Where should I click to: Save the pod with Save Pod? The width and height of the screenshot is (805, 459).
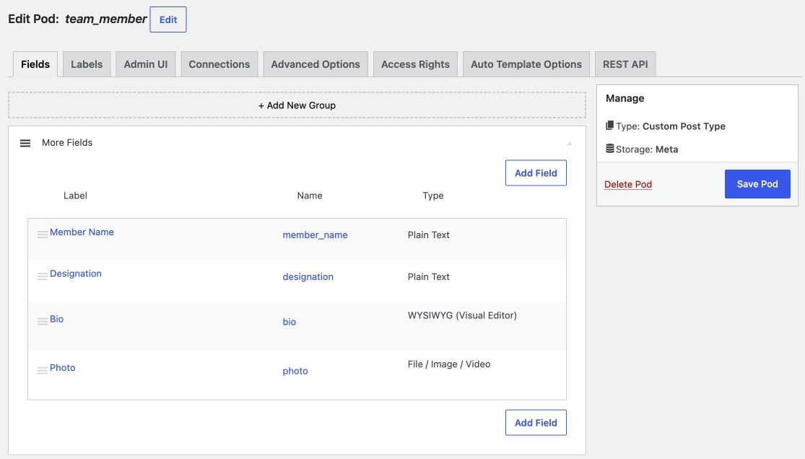point(757,184)
